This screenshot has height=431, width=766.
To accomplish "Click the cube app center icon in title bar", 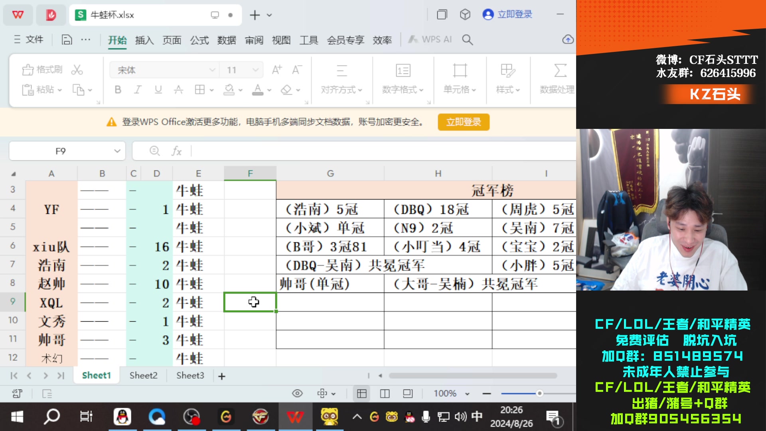I will pos(465,15).
